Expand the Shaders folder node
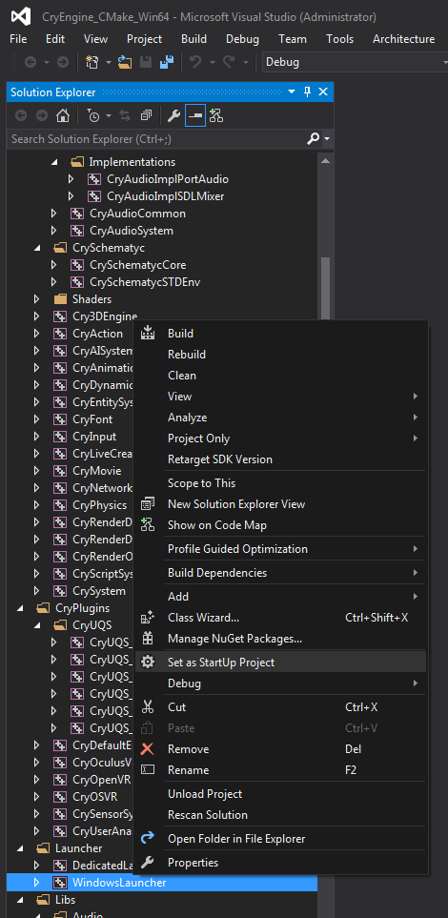Image resolution: width=448 pixels, height=918 pixels. pos(37,299)
